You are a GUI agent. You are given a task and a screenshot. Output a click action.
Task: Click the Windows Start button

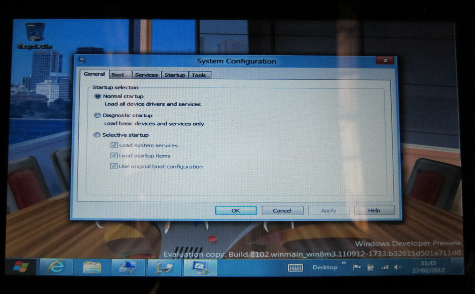pos(21,267)
